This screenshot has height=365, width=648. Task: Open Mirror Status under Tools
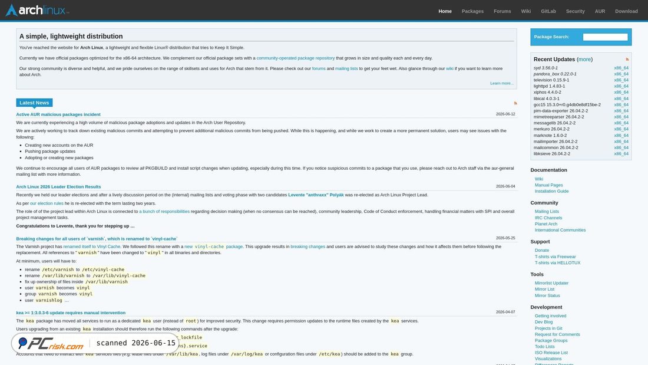coord(547,295)
